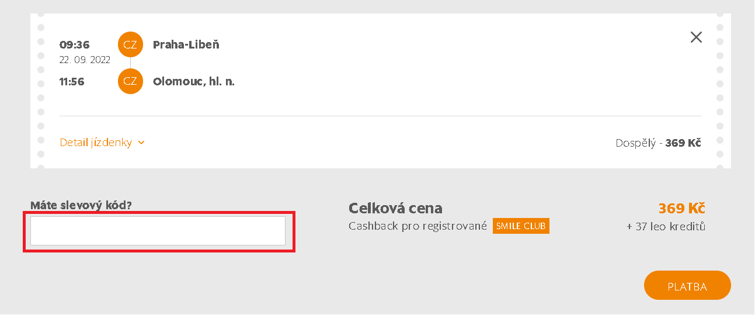755x315 pixels.
Task: Click the Máte slevový kód? label
Action: [x=81, y=205]
